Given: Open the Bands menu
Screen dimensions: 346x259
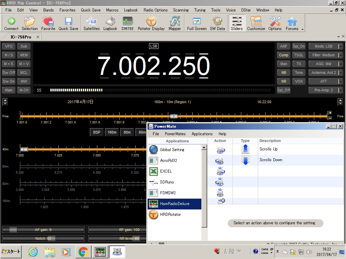Looking at the screenshot, I should tap(49, 10).
